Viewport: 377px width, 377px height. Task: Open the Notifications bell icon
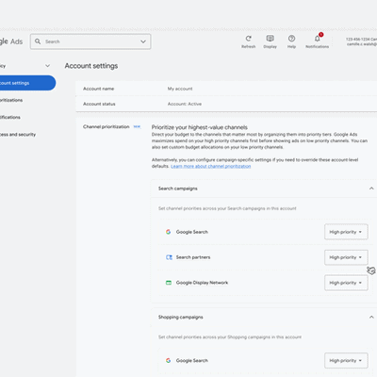click(318, 39)
